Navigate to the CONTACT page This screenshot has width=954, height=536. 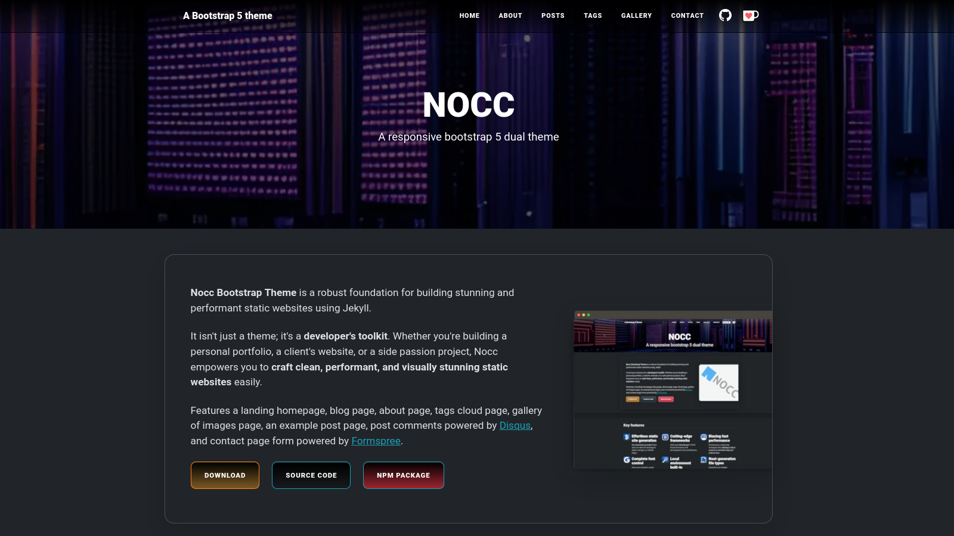coord(687,15)
